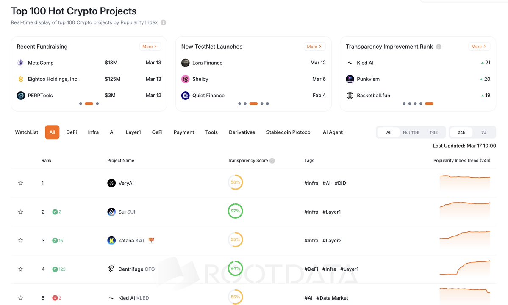Click the green rank-up arrow in the Centrifuge row

point(55,269)
